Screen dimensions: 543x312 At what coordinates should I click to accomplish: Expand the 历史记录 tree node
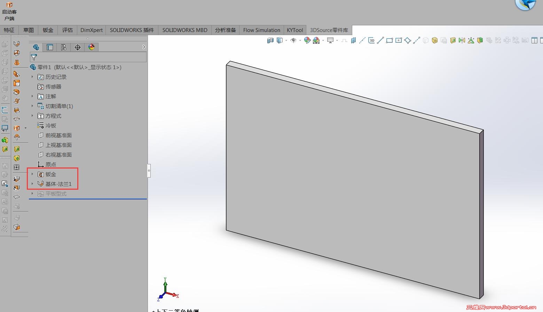pyautogui.click(x=32, y=77)
